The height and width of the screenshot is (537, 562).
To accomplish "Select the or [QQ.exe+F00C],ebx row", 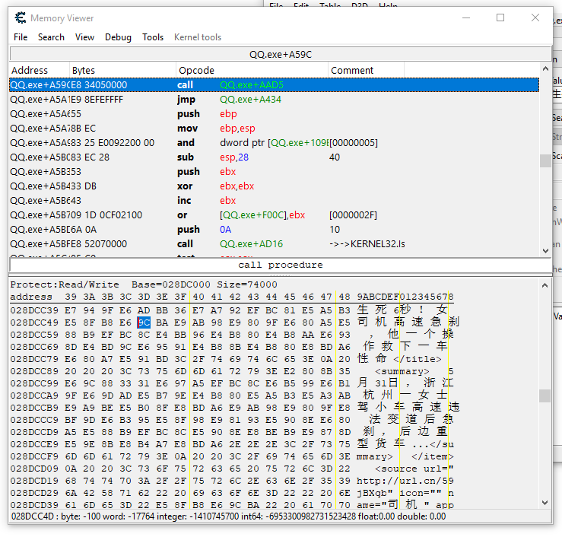I will coord(275,215).
